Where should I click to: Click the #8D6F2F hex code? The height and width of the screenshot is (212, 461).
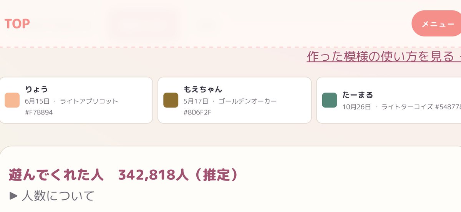(197, 113)
